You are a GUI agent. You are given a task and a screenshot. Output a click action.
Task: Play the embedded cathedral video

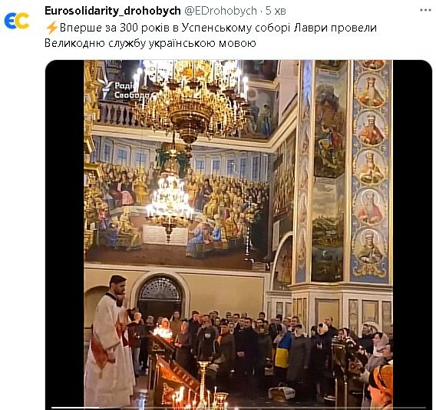point(239,235)
